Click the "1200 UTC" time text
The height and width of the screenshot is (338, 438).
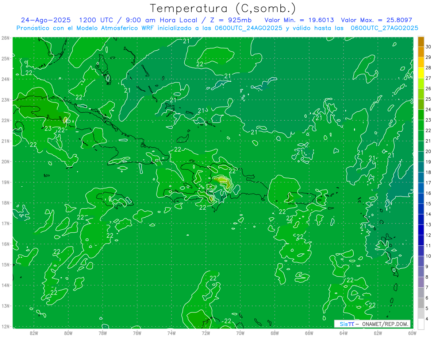(97, 20)
